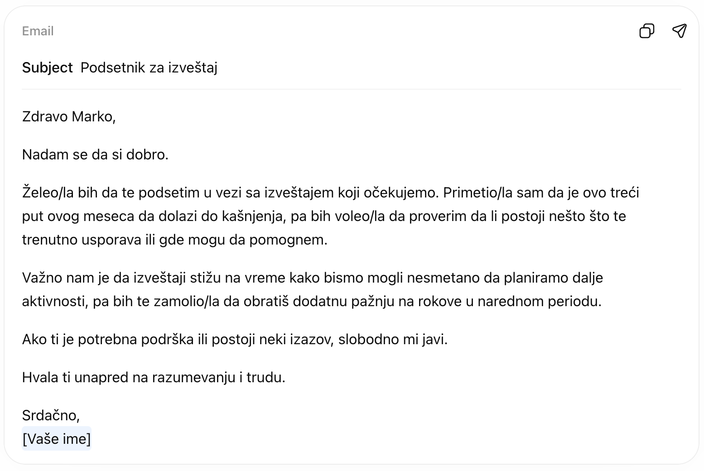Click the Subject field label
Screen dimensions: 704x471
pyautogui.click(x=47, y=67)
